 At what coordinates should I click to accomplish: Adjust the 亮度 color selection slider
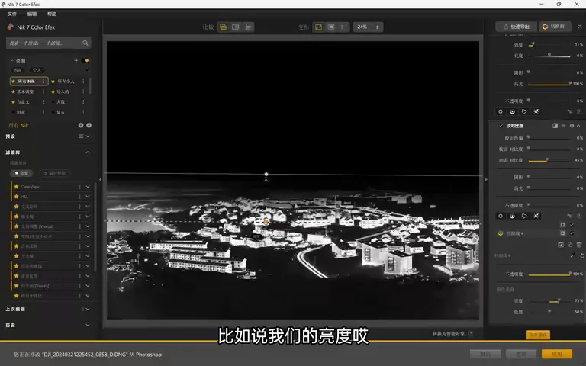549,301
